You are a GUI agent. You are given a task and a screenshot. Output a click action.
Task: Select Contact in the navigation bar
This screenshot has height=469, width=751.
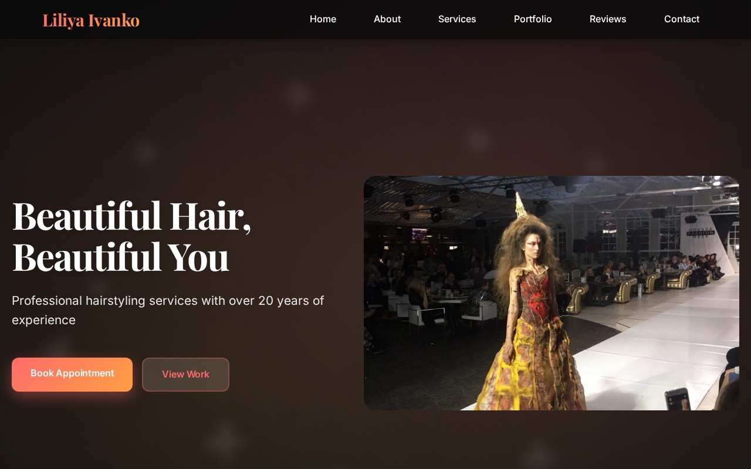pos(682,19)
